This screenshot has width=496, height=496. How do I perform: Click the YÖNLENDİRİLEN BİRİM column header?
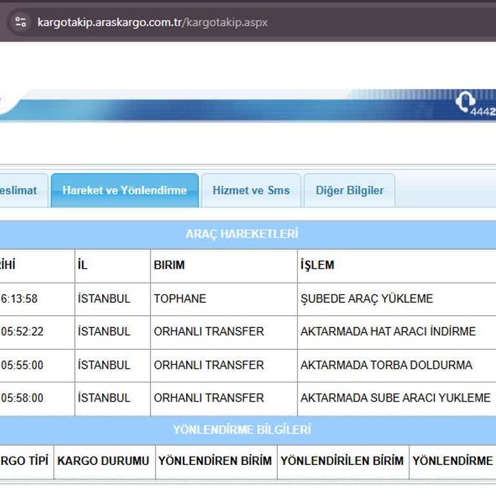tap(343, 462)
